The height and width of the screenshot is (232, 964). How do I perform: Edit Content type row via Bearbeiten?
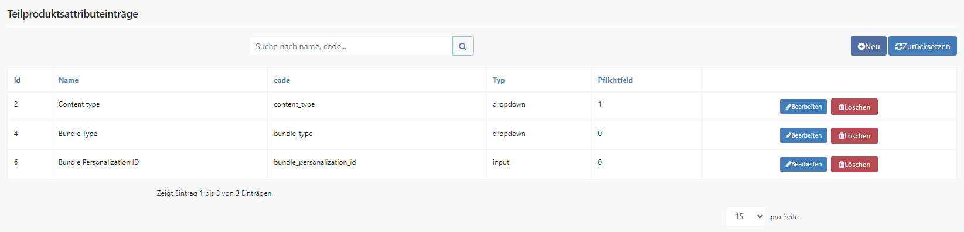coord(803,107)
